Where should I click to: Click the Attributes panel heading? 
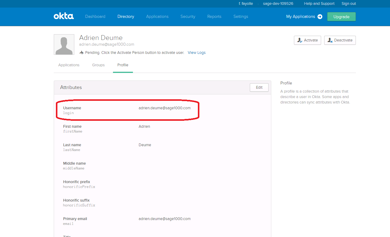point(71,87)
